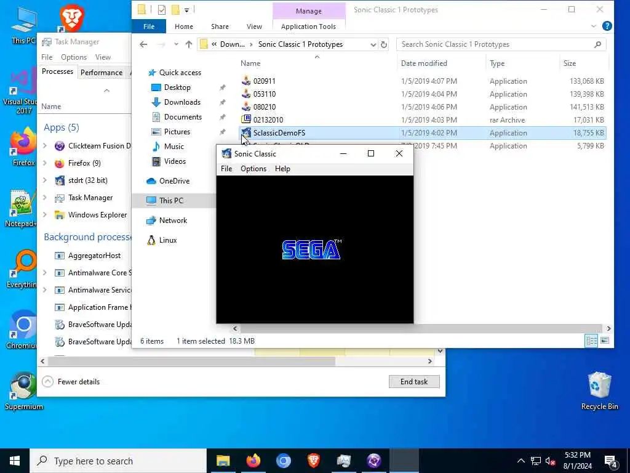Image resolution: width=630 pixels, height=473 pixels.
Task: Expand the Windows Explorer process entry
Action: [x=45, y=215]
